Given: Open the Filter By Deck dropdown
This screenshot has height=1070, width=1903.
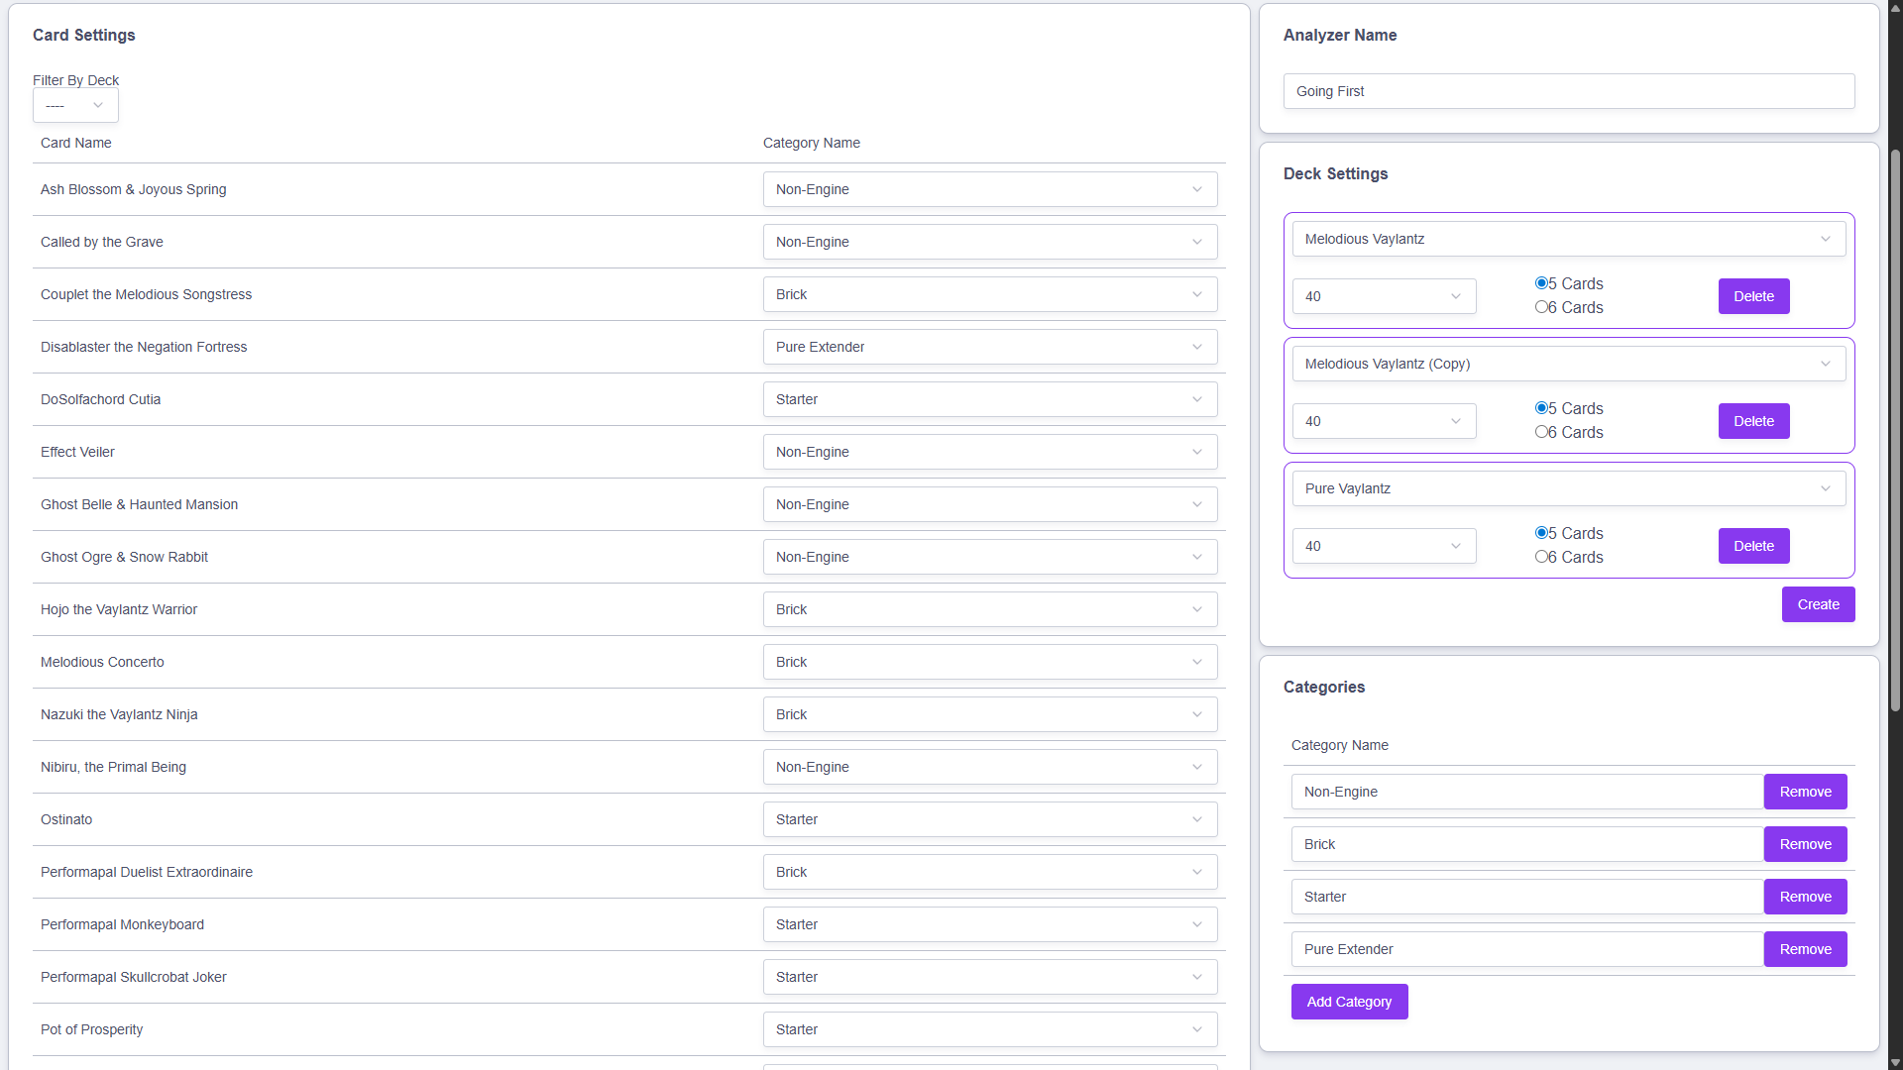Looking at the screenshot, I should click(x=75, y=105).
